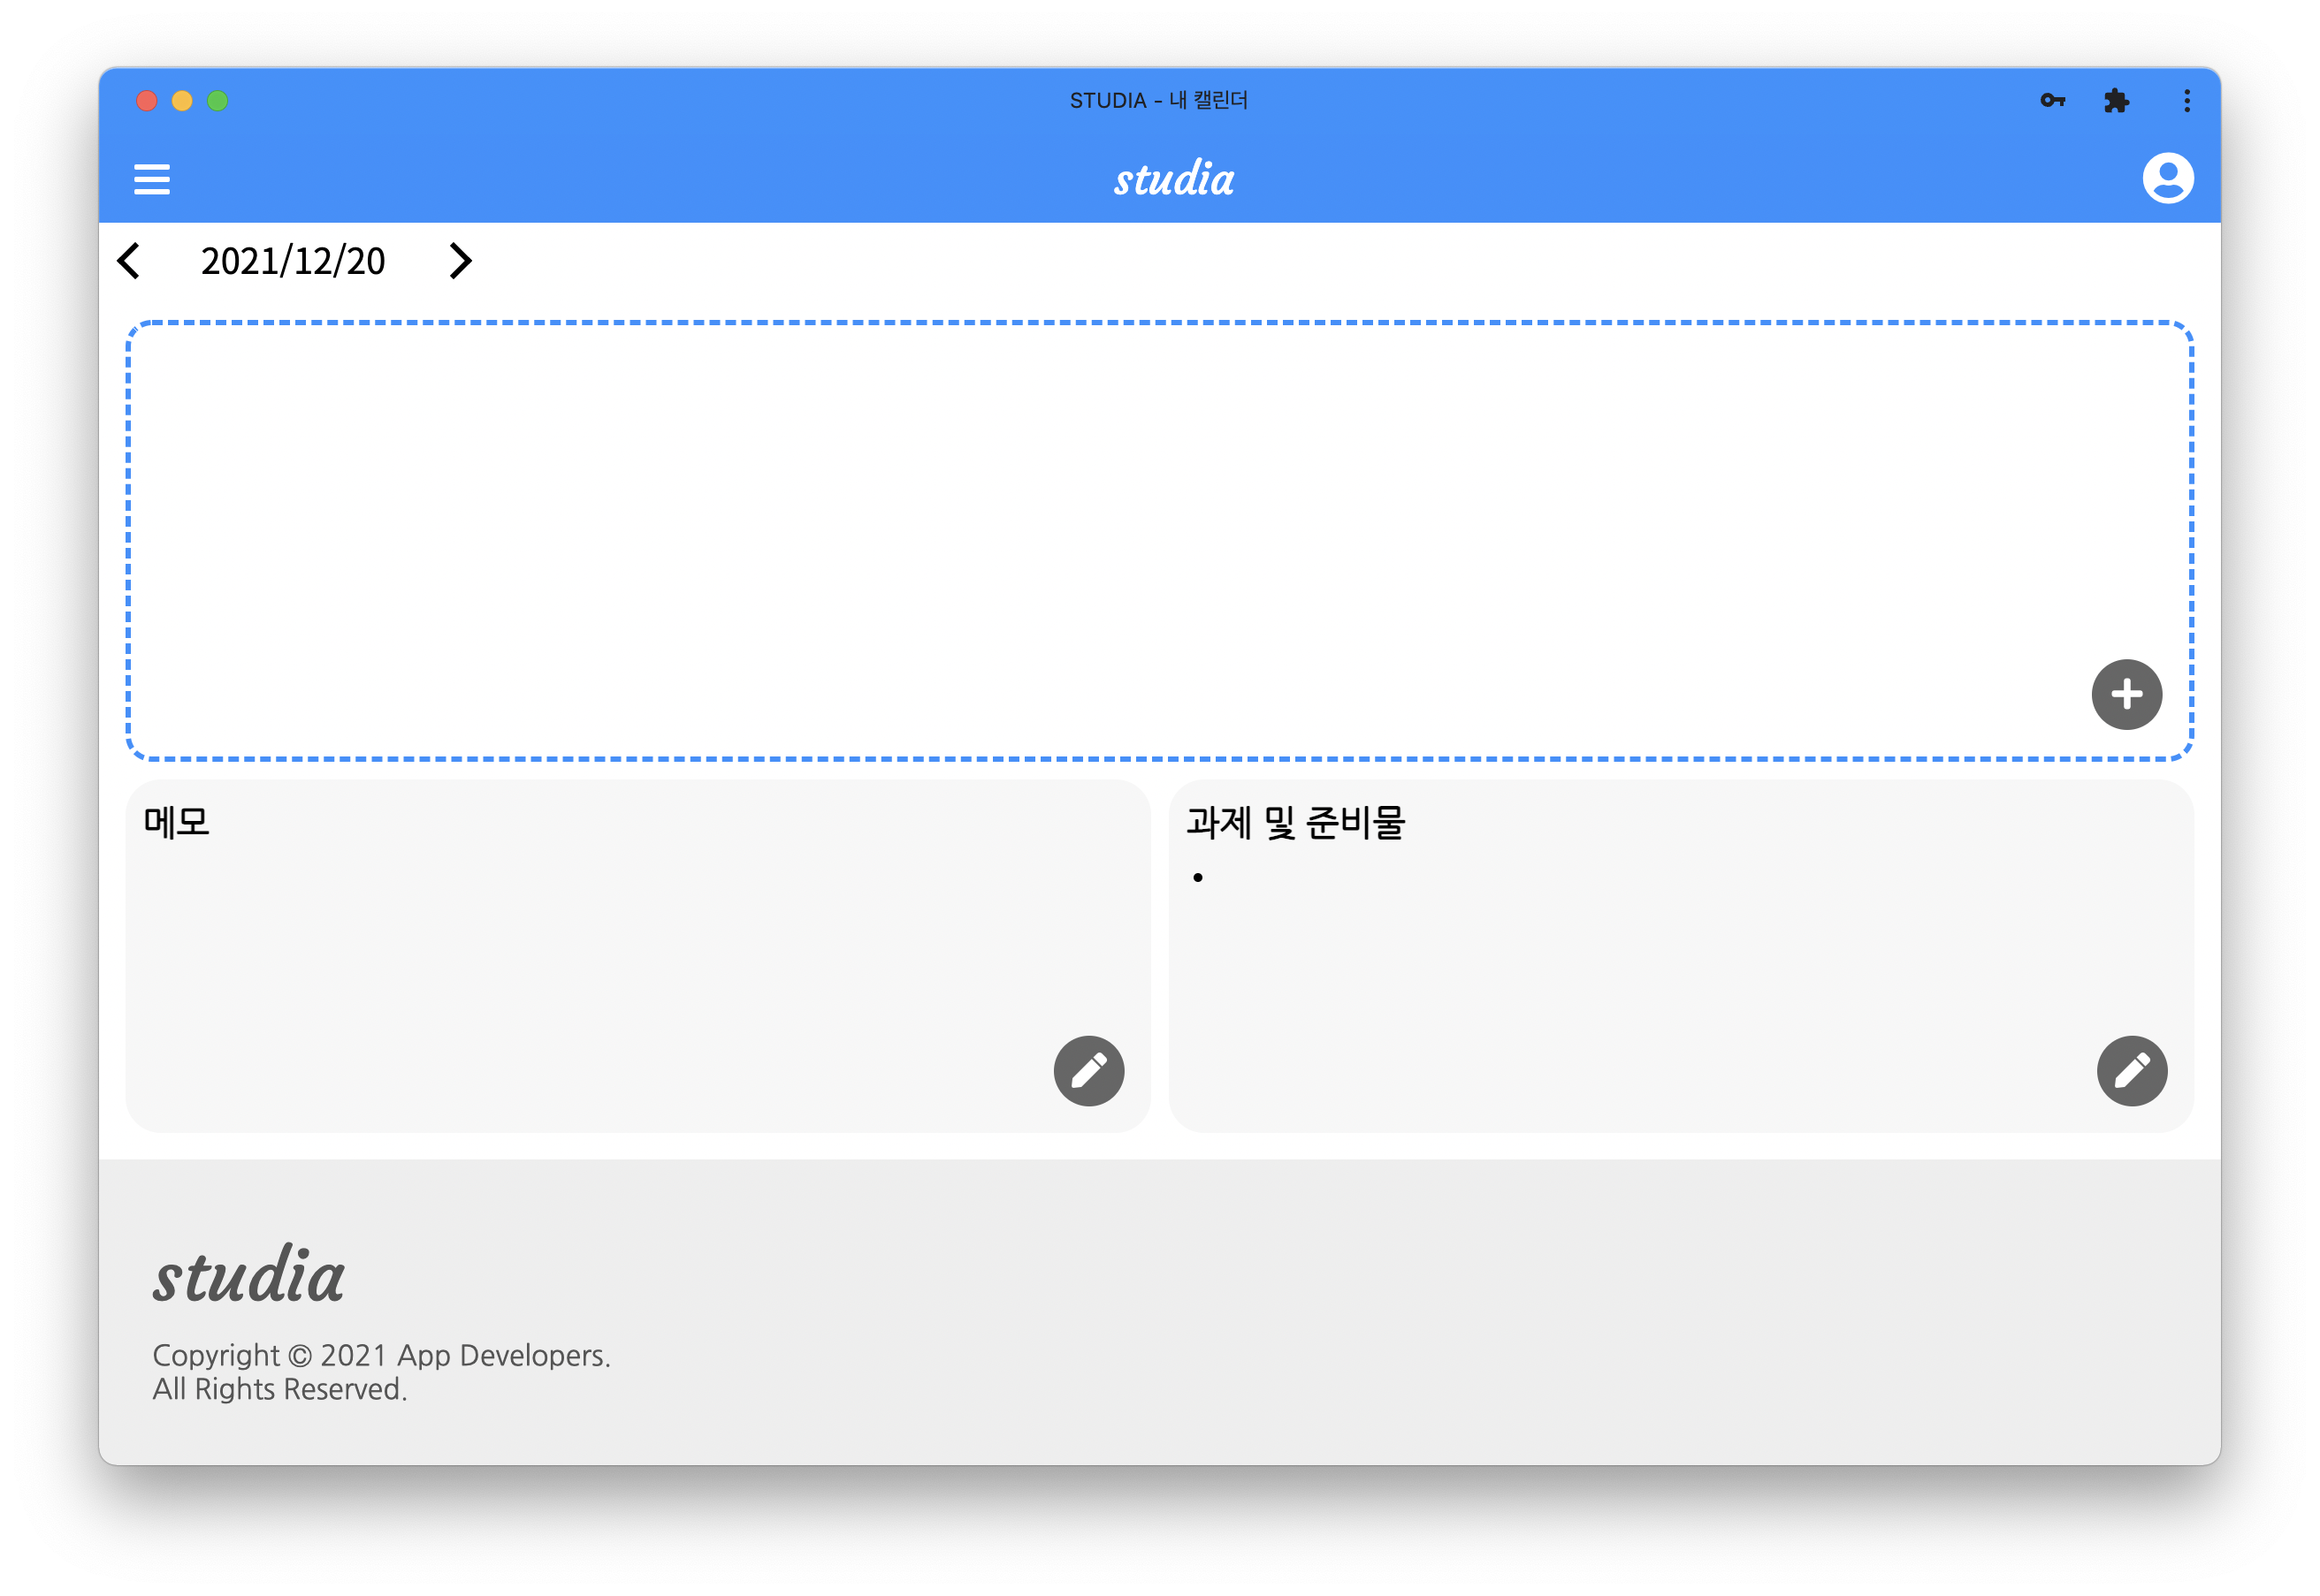Click inside the dashed schedule box
The image size is (2320, 1596).
pyautogui.click(x=1101, y=540)
